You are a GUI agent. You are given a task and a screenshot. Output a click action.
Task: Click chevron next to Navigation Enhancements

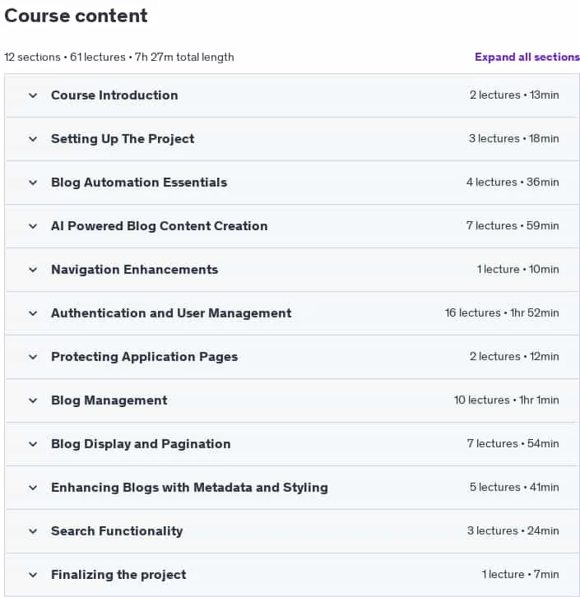pyautogui.click(x=33, y=270)
